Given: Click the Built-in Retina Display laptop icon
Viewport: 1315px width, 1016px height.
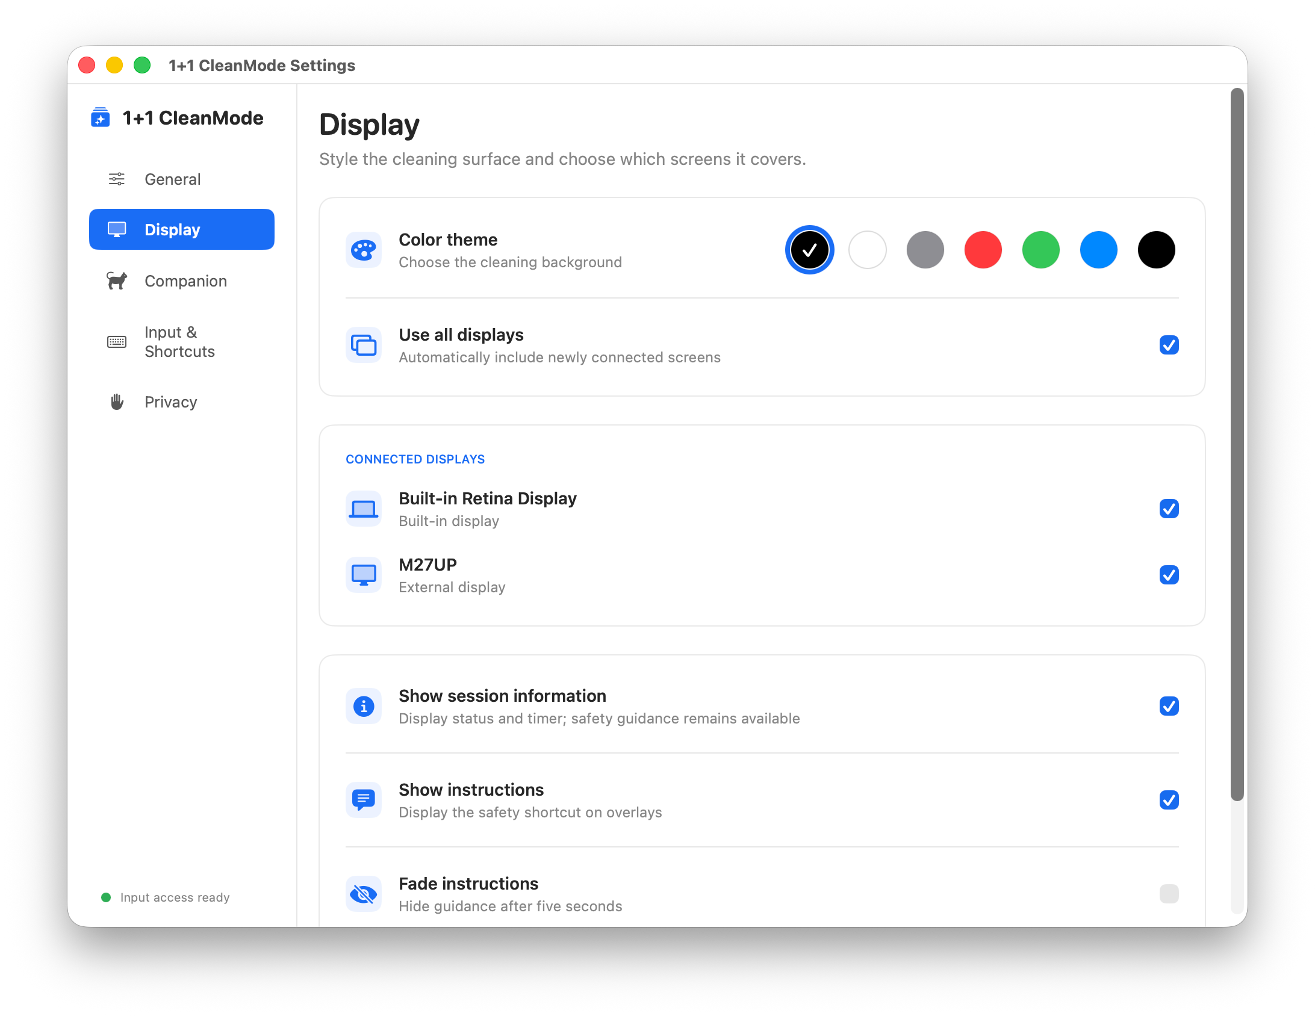Looking at the screenshot, I should (x=364, y=509).
